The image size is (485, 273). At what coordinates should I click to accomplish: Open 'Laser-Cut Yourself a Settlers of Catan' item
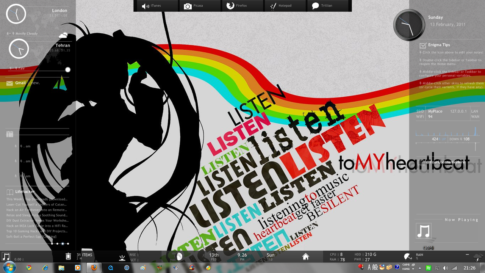point(37,204)
